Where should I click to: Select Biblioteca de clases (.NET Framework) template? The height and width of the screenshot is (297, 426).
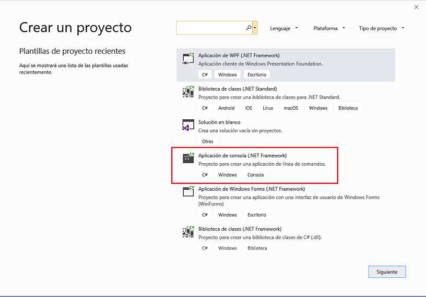[x=286, y=239]
